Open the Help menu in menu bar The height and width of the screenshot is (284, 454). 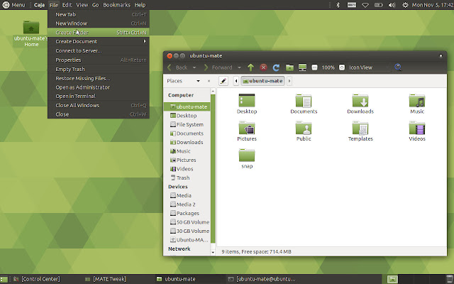point(140,5)
